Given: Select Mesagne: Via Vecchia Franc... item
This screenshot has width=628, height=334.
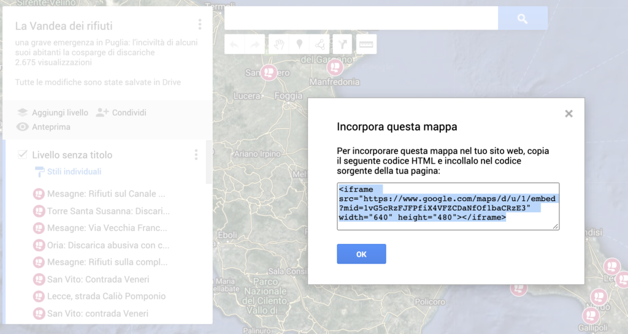Looking at the screenshot, I should (107, 228).
